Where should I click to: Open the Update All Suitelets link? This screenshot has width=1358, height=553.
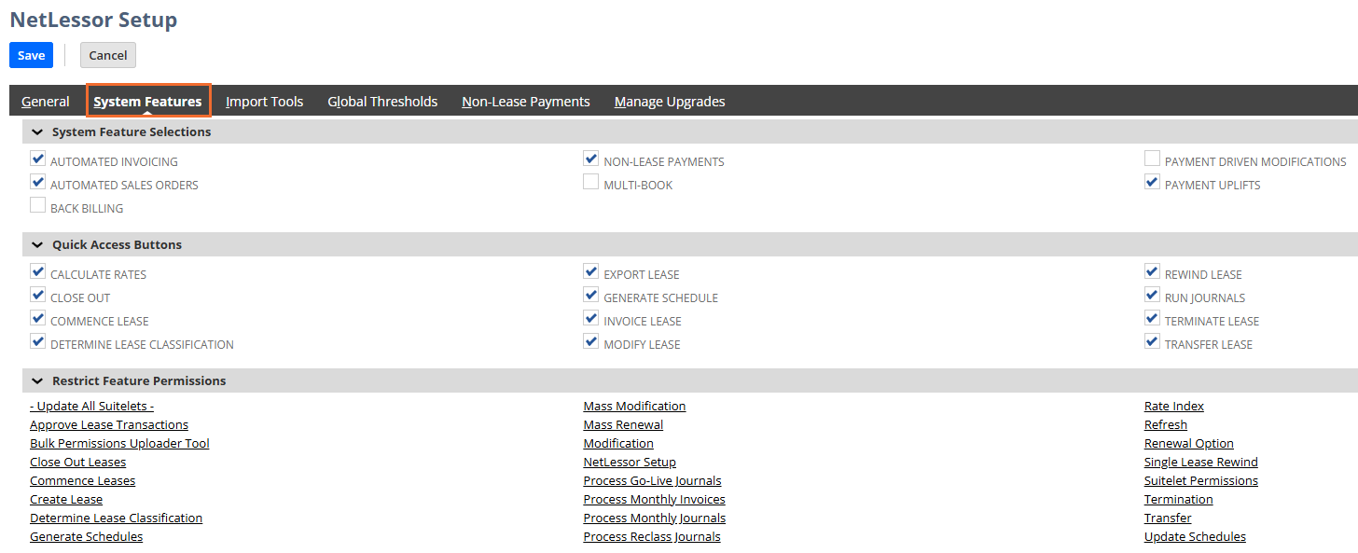point(92,406)
